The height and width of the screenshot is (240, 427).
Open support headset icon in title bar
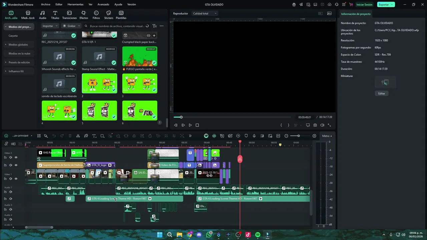(337, 5)
